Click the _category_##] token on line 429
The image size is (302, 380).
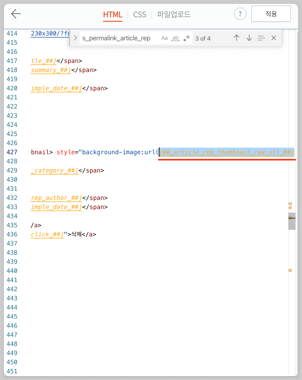click(54, 170)
